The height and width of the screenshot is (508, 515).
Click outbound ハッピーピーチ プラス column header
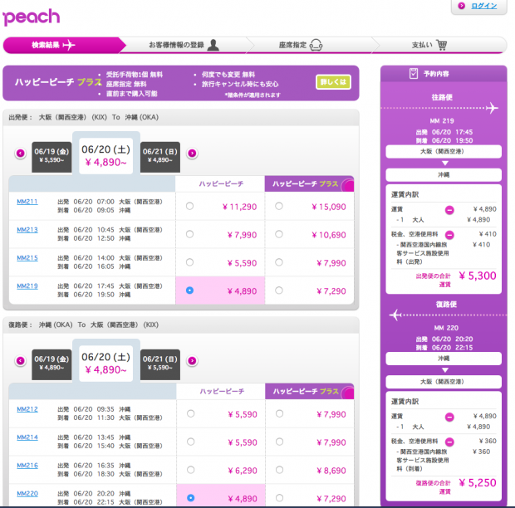pyautogui.click(x=309, y=183)
